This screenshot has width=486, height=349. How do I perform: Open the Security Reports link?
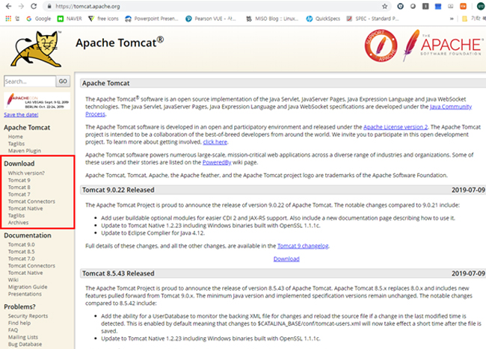tap(28, 316)
